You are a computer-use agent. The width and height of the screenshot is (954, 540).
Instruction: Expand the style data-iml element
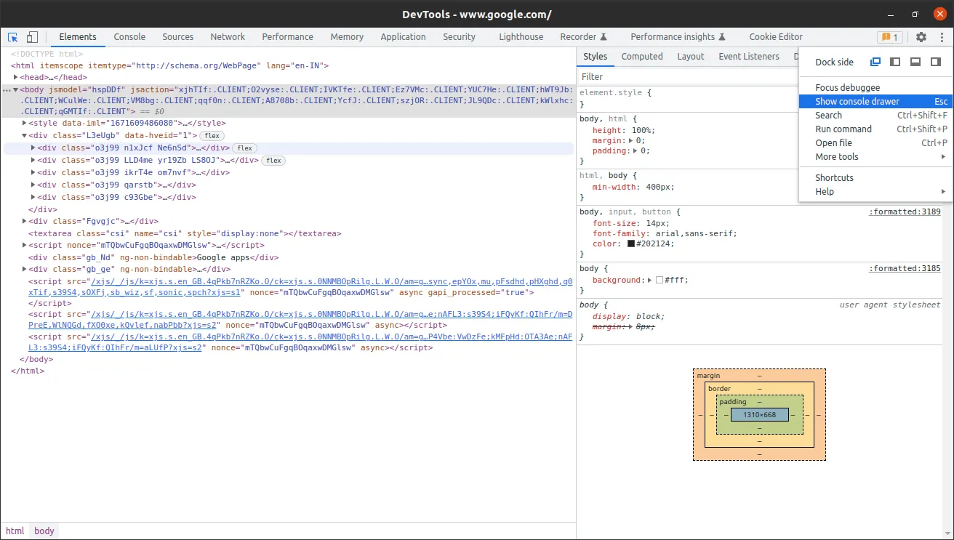pyautogui.click(x=25, y=124)
